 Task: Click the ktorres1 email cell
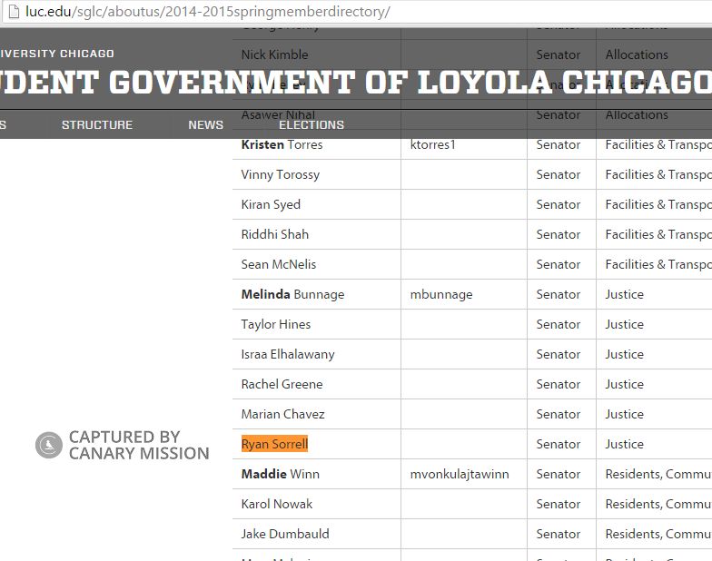(433, 144)
